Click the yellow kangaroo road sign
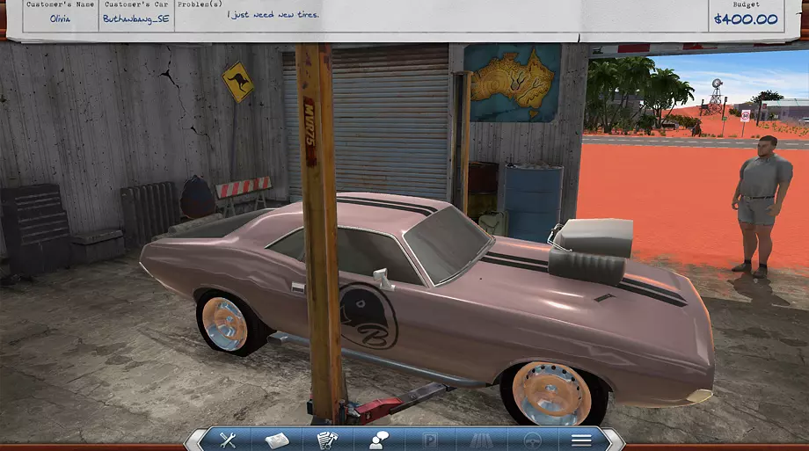The height and width of the screenshot is (451, 809). pyautogui.click(x=237, y=82)
